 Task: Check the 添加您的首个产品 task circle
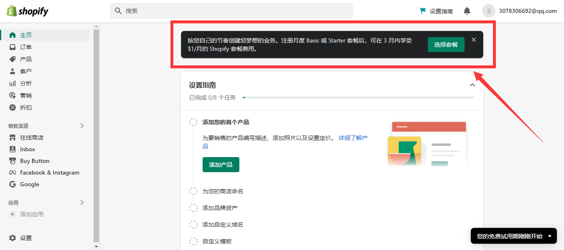click(193, 122)
